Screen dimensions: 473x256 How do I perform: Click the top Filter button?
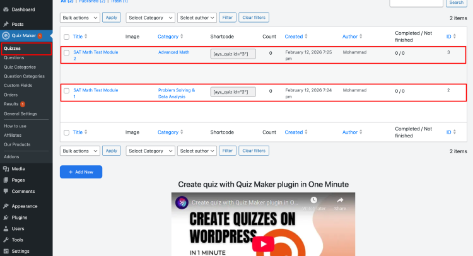pyautogui.click(x=228, y=18)
